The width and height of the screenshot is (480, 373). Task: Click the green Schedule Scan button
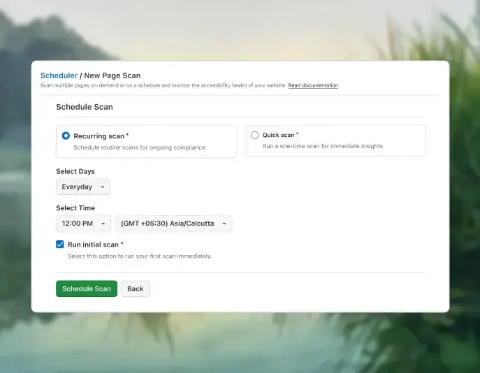(87, 288)
